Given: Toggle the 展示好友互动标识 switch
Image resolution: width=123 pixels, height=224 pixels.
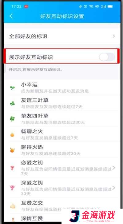Looking at the screenshot, I should click(x=107, y=57).
